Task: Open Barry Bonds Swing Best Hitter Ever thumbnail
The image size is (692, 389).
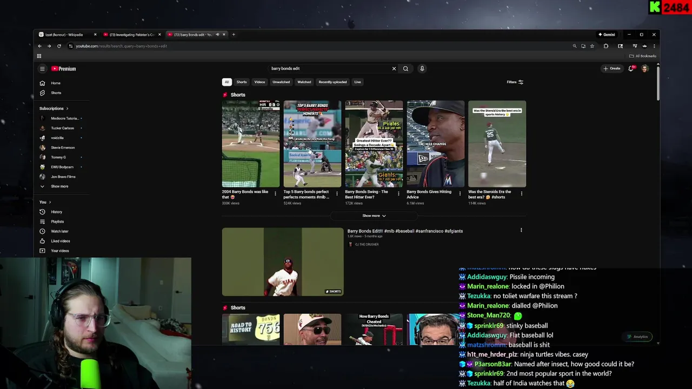Action: tap(374, 144)
